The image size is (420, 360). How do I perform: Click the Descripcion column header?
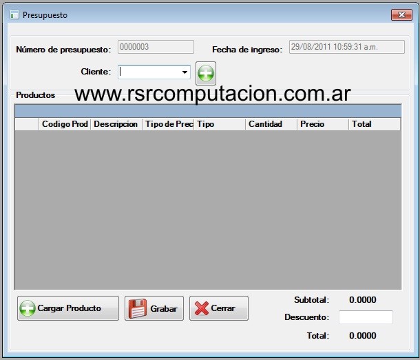click(x=116, y=124)
